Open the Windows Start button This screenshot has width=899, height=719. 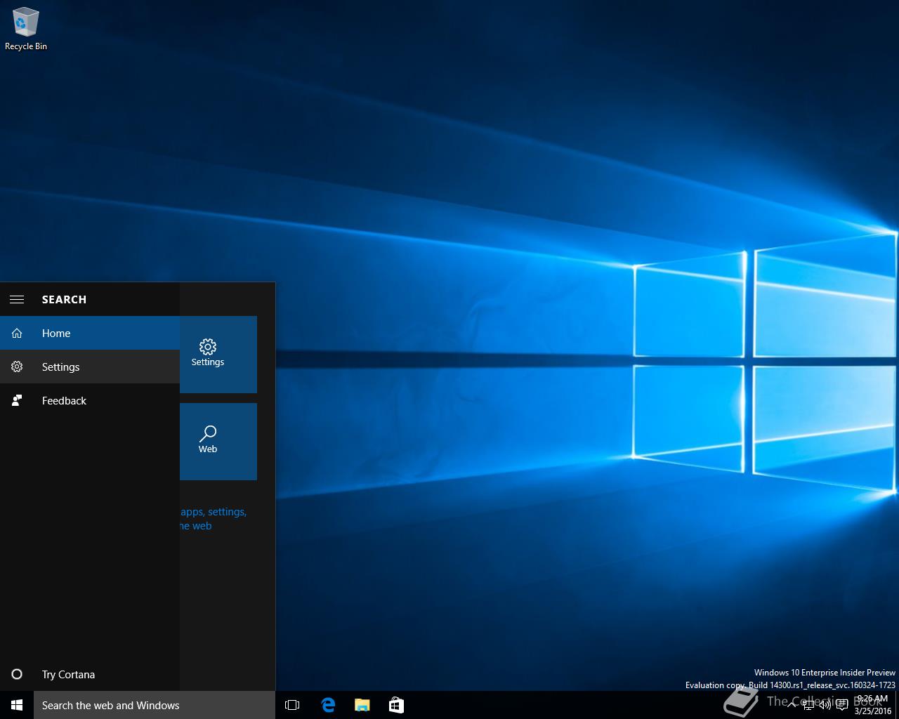coord(17,705)
